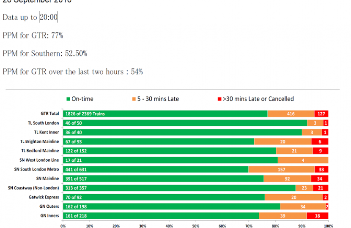Viewport: 351px width, 228px height.
Task: Click the PPM for GTR over the last two hours line
Action: 73,72
